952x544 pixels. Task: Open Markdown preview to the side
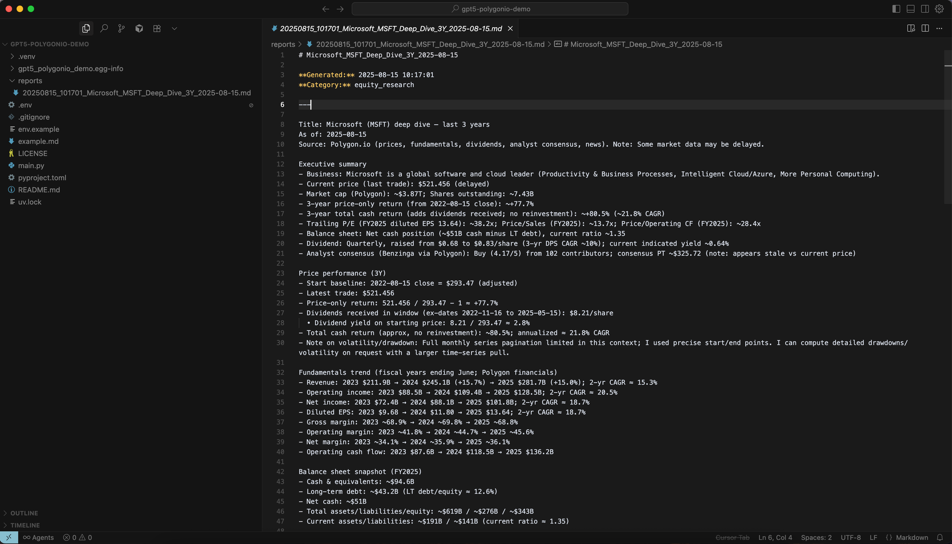(x=911, y=29)
